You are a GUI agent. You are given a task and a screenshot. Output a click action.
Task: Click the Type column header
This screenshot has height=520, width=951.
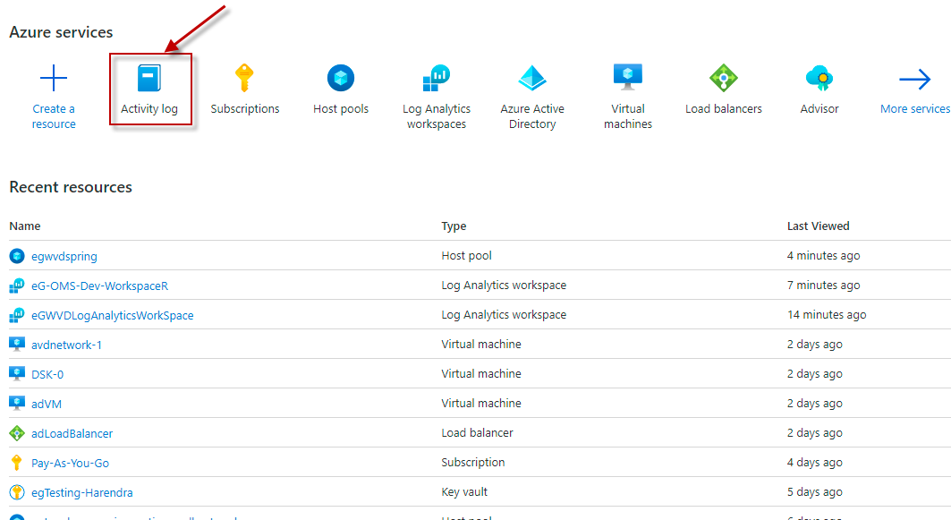(x=454, y=226)
